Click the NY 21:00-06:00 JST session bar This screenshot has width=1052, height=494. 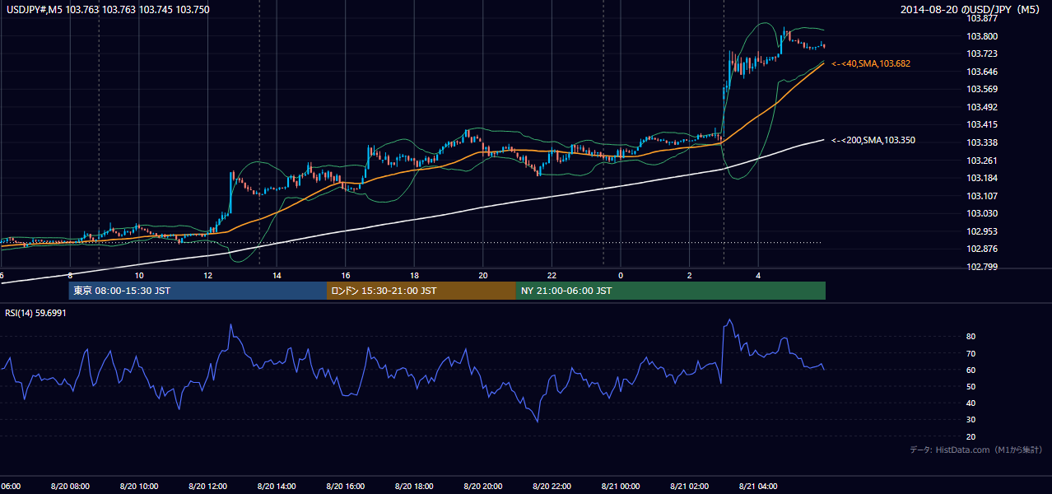tap(671, 291)
